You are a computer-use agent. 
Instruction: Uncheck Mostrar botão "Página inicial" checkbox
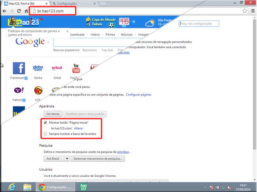(45, 122)
